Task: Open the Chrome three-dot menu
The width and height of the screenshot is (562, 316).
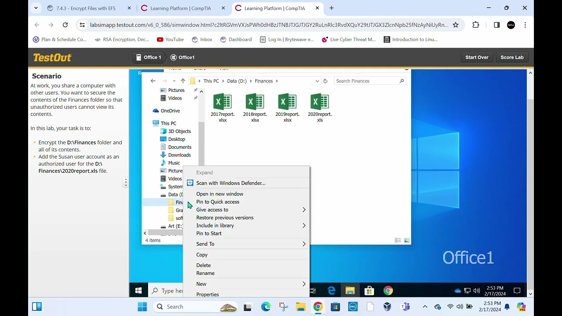Action: pos(525,25)
